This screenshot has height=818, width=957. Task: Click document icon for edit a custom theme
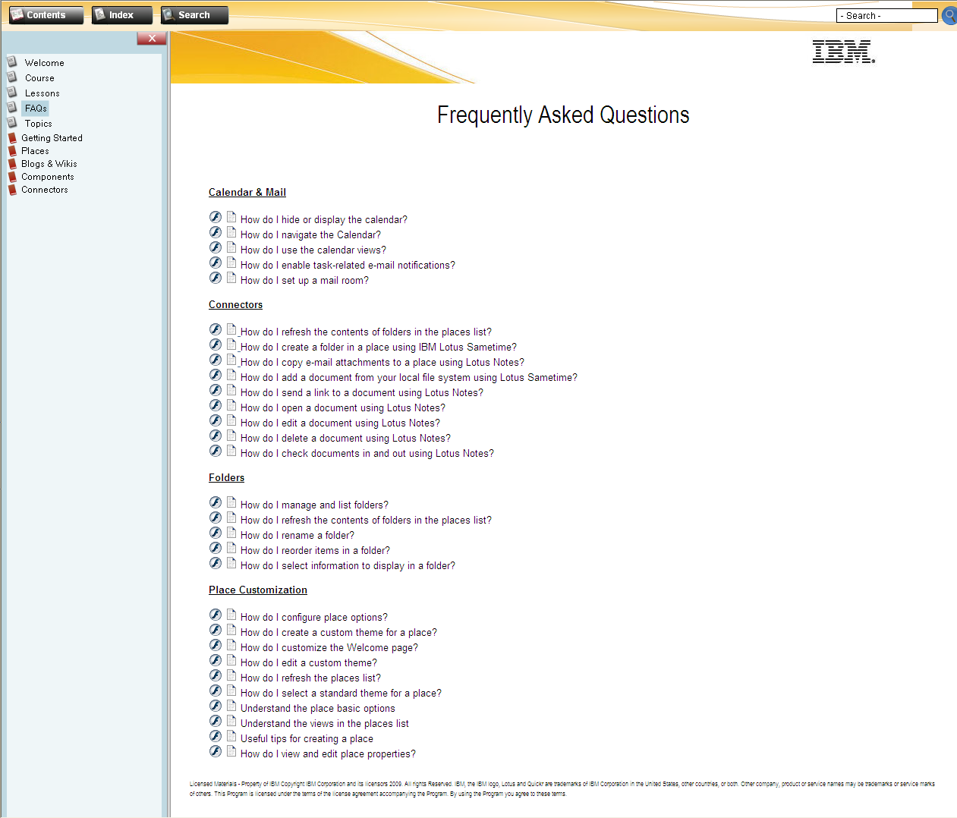(231, 660)
